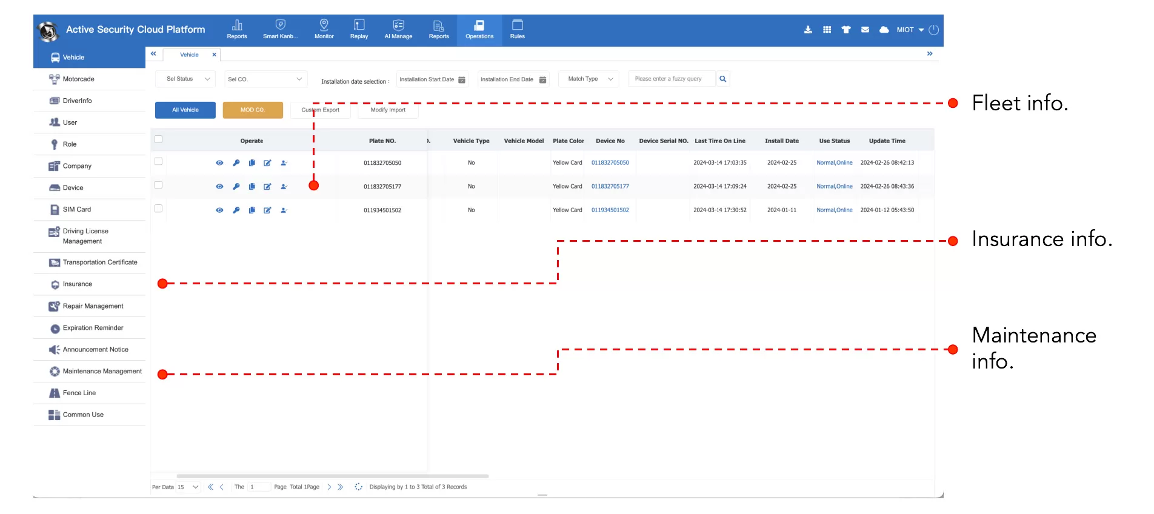
Task: Click the Modify Import button
Action: 388,110
